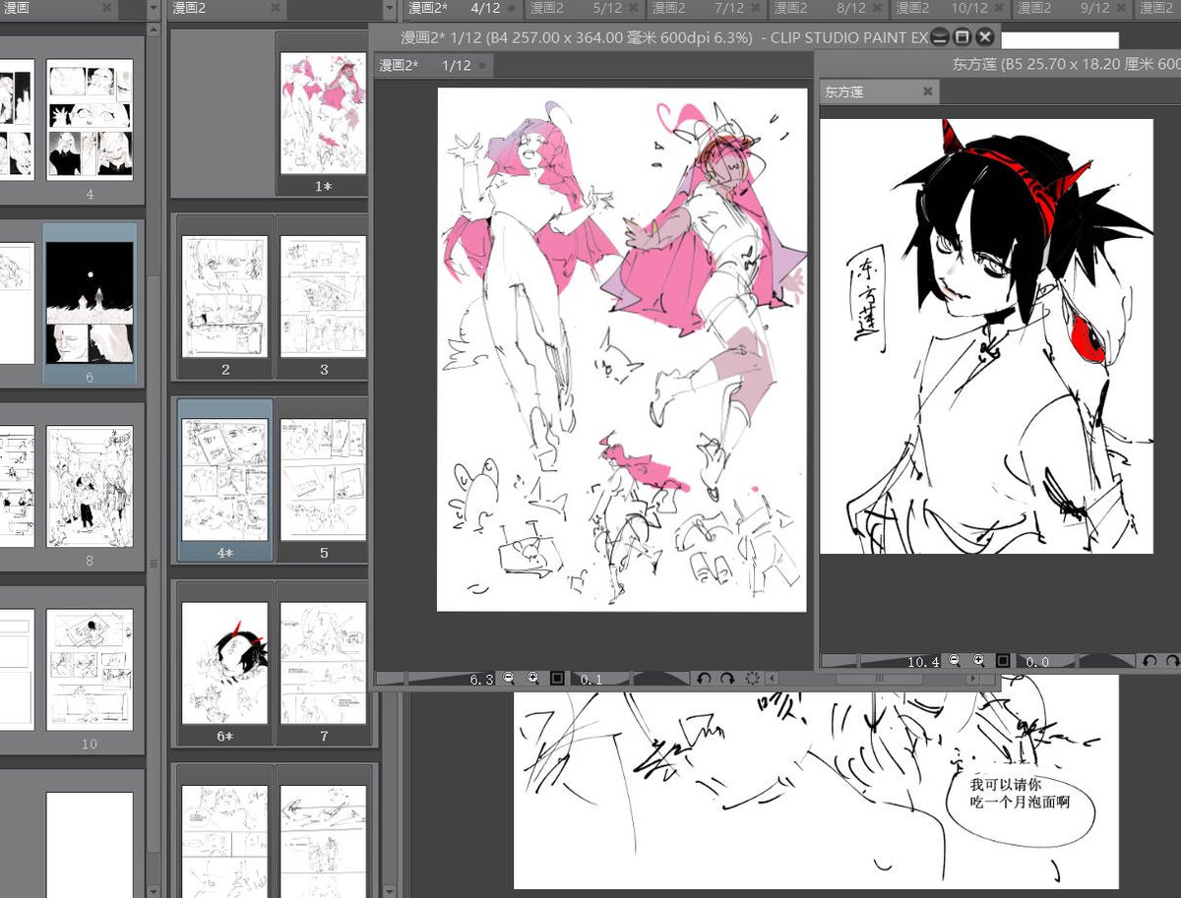The height and width of the screenshot is (898, 1181).
Task: Fit the 东方莲 canvas to window
Action: [x=1003, y=661]
